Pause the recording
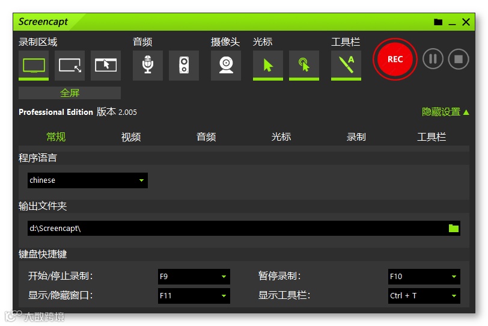This screenshot has height=326, width=488. pos(433,59)
